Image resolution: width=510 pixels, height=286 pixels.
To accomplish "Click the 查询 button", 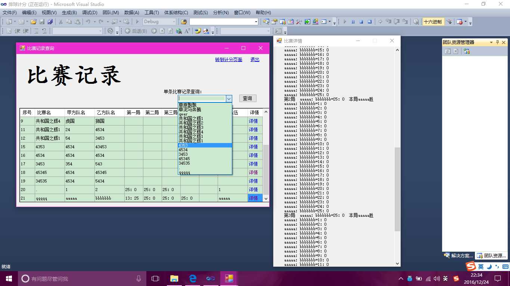I will coord(248,98).
